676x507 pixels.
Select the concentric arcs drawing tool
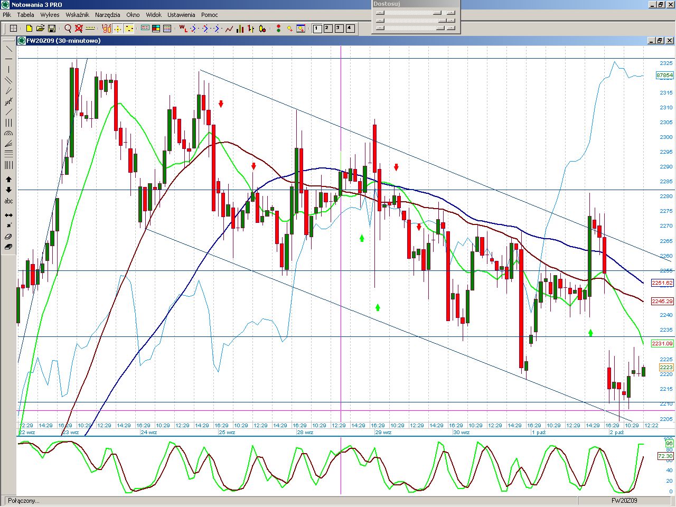point(8,134)
